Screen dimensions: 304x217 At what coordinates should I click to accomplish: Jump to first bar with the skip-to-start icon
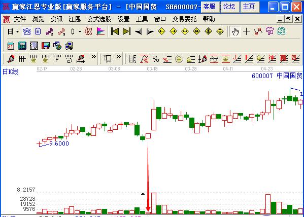point(115,31)
